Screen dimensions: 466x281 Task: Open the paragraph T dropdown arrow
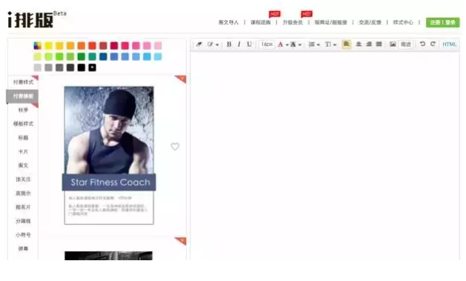(335, 45)
